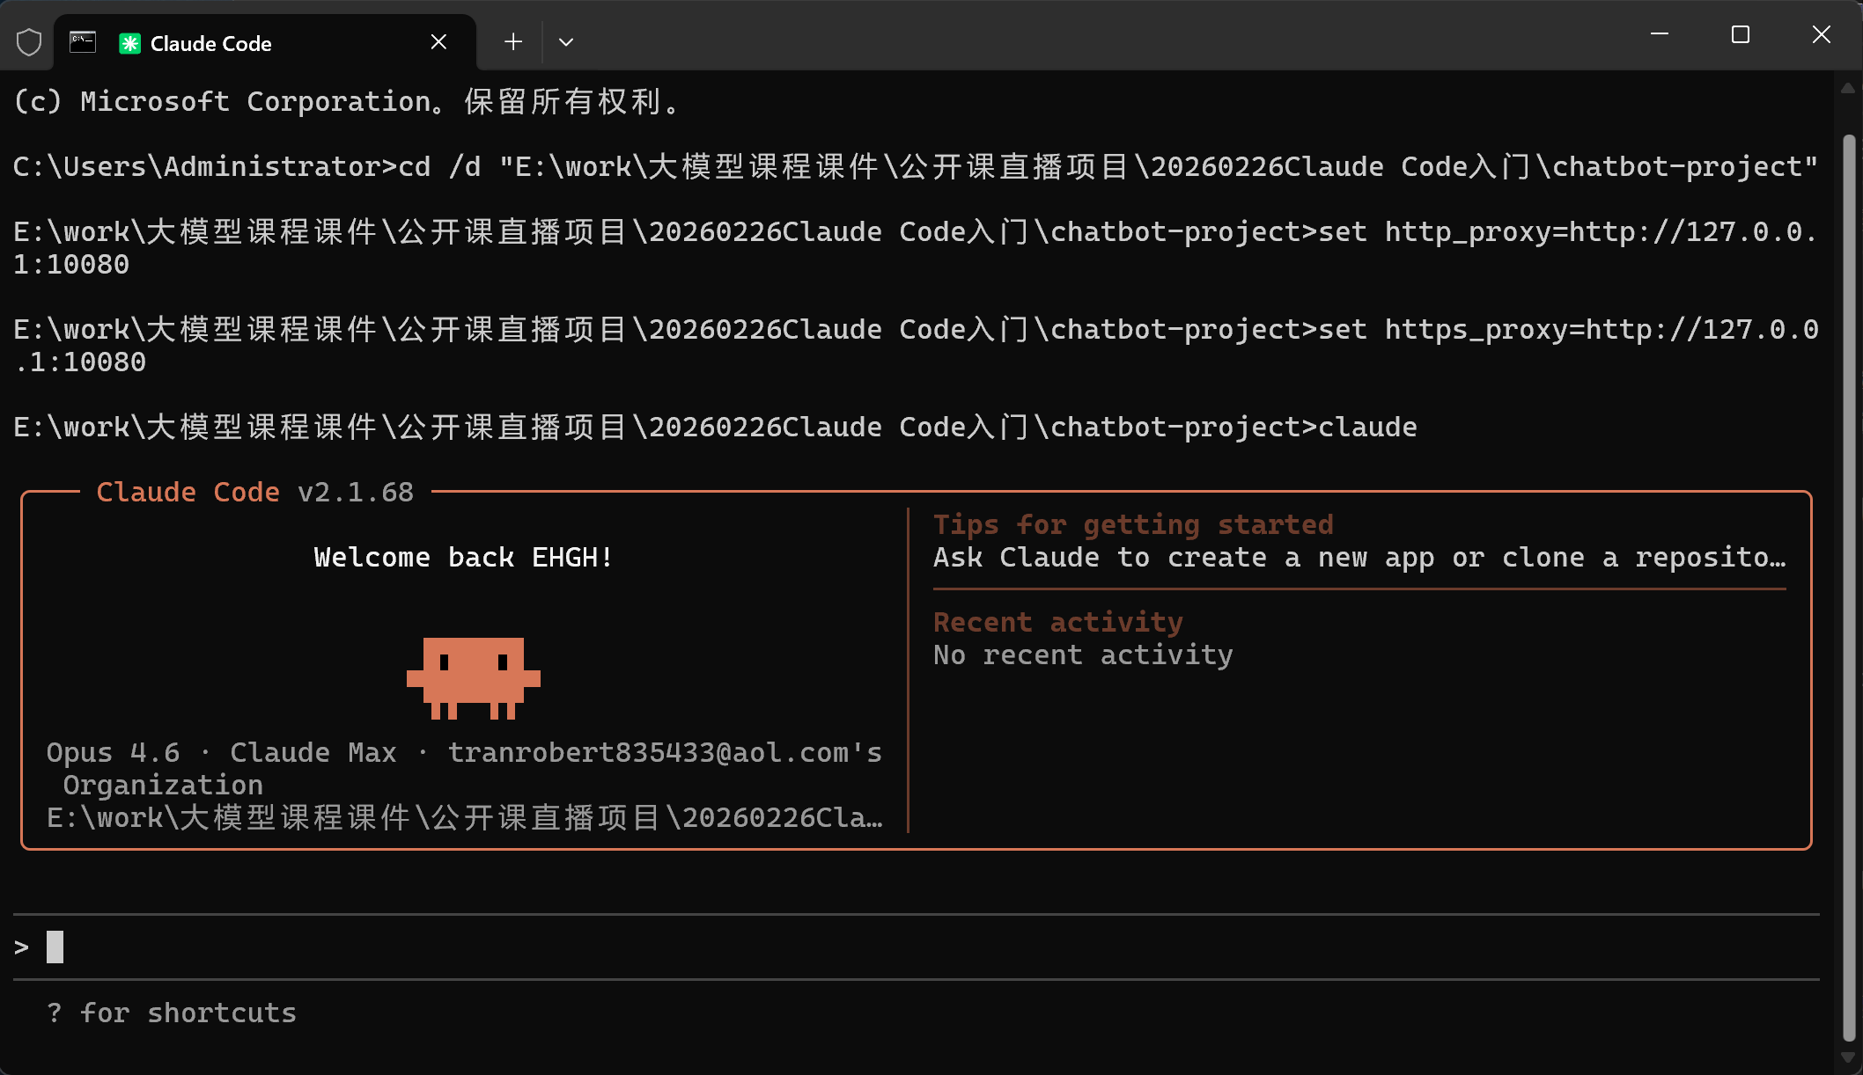The image size is (1863, 1075).
Task: Click the 'claude' launch command line
Action: point(715,427)
